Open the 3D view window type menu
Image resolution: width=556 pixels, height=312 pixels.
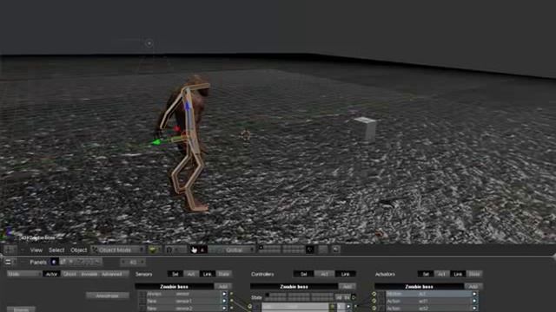[x=10, y=250]
